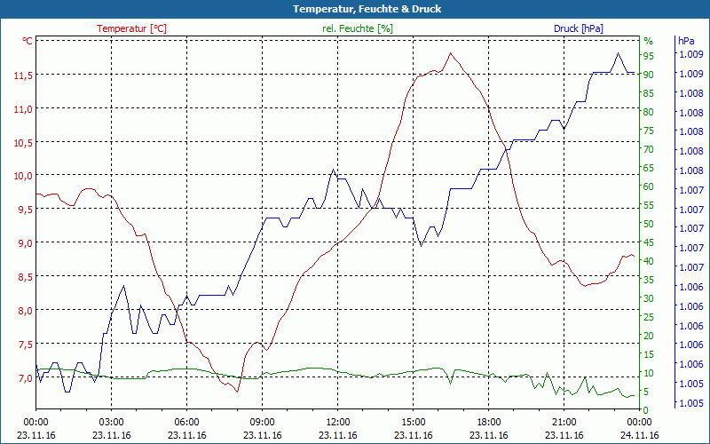Viewport: 710px width, 444px height.
Task: Click the 11,0 temperature axis tick
Action: coord(23,109)
